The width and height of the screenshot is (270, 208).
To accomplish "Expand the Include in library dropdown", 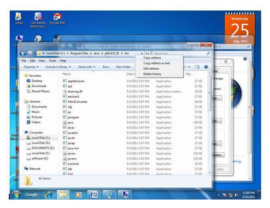I will [58, 67].
